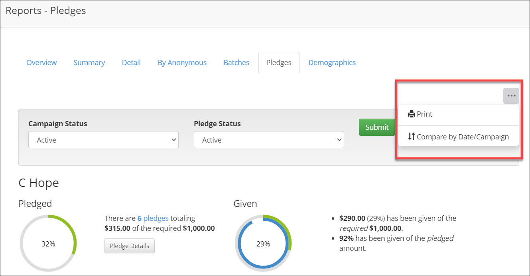Click the Given 29% donut chart
Screen dimensions: 530x276
pos(263,244)
